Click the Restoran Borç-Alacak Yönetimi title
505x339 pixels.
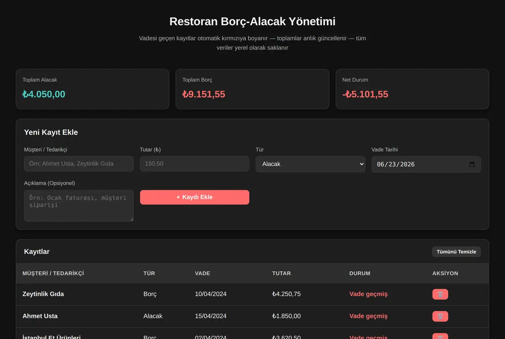pyautogui.click(x=252, y=21)
